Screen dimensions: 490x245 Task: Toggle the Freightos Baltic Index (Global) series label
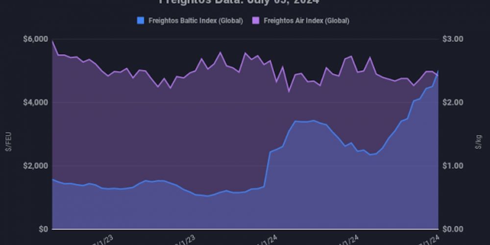[x=195, y=21]
